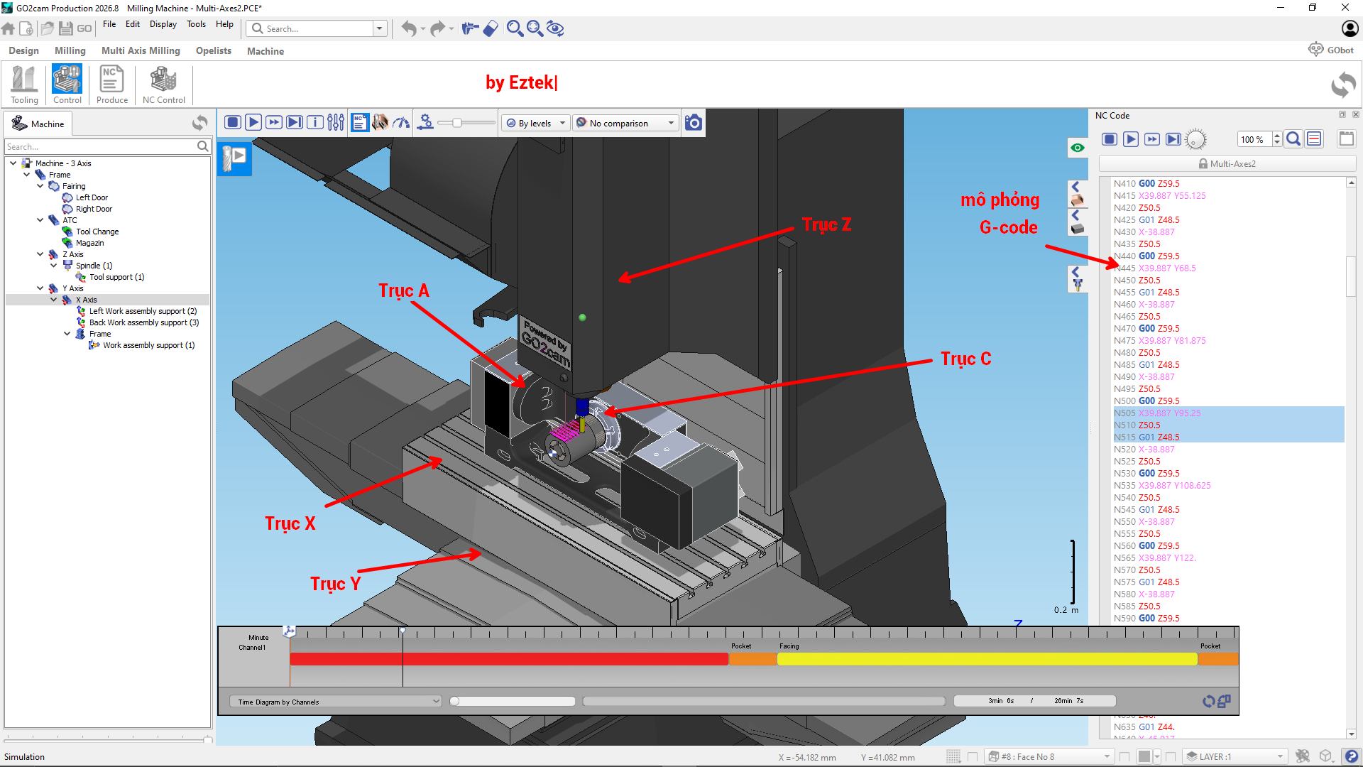1363x767 pixels.
Task: Turn the NC Code speed dial
Action: [1195, 139]
